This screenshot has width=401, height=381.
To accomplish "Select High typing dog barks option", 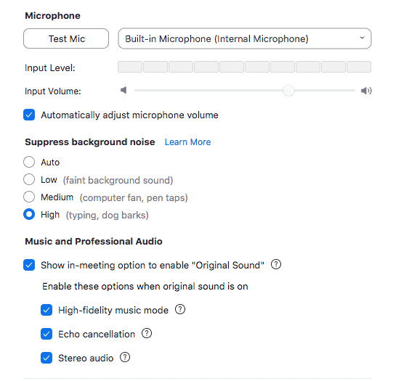I will 29,214.
